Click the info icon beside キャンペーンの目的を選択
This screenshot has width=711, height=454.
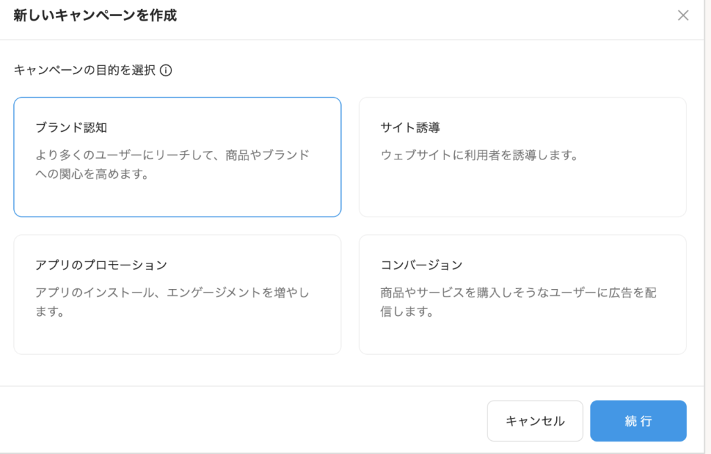pyautogui.click(x=166, y=70)
